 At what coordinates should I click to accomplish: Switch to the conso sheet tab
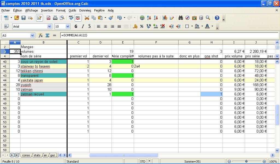coord(26,155)
